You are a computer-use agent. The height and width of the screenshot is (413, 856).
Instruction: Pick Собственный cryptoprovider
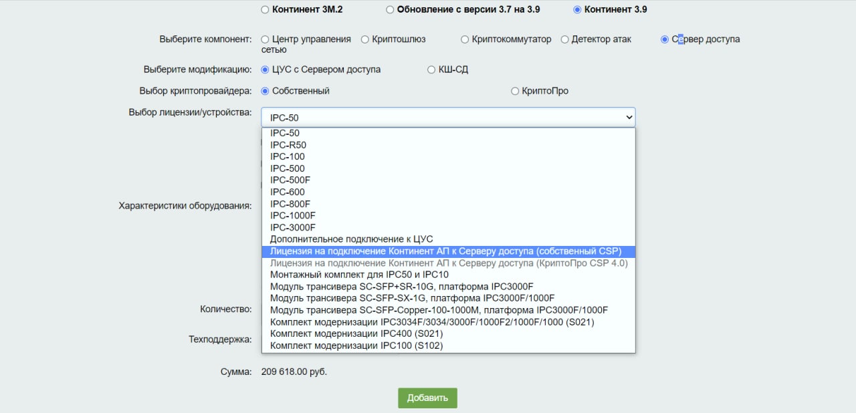(265, 91)
